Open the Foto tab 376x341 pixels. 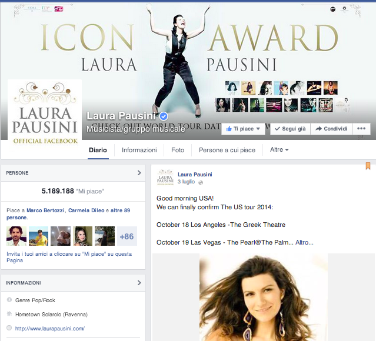(178, 151)
